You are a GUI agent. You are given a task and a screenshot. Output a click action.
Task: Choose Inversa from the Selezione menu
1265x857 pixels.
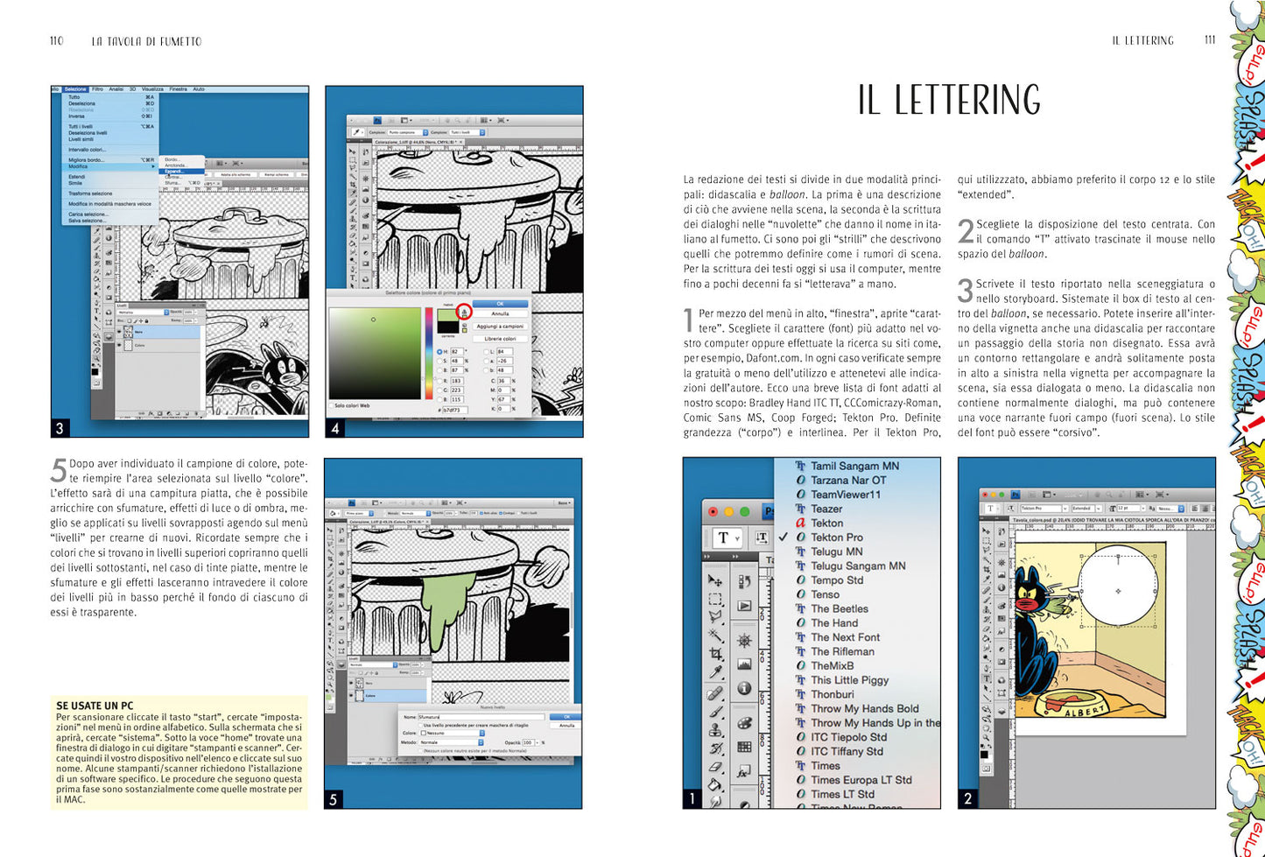tap(111, 116)
